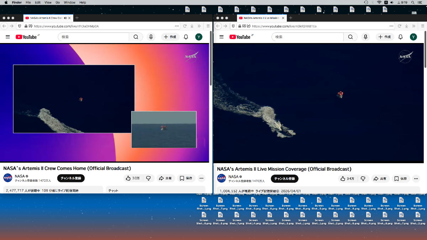Start voice search in right window

[365, 37]
